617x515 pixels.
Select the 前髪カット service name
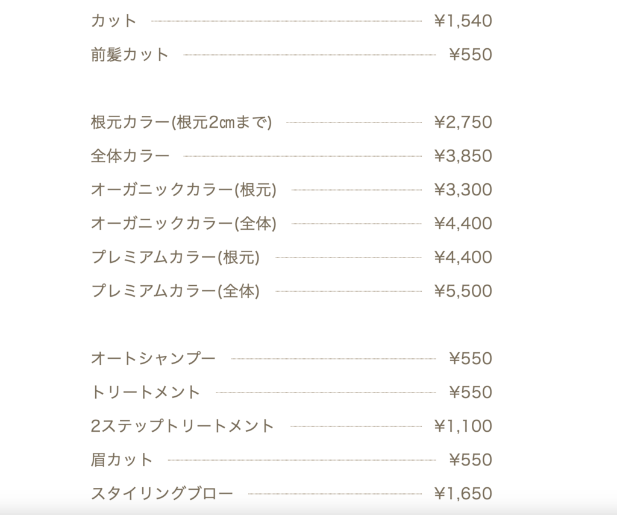130,55
